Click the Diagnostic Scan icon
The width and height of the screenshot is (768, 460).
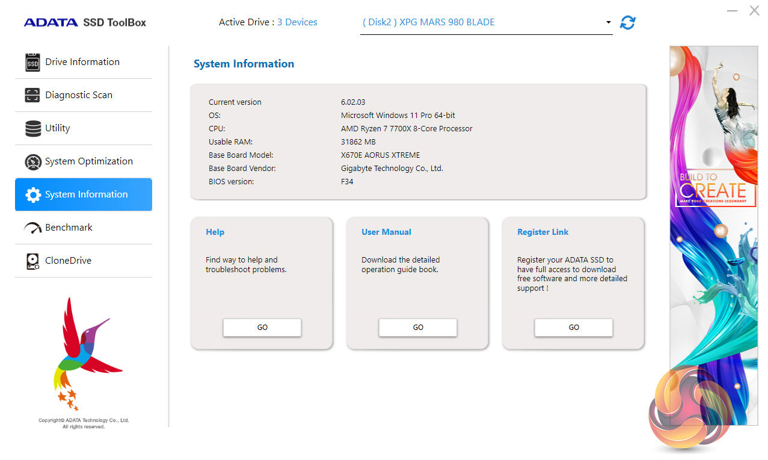pyautogui.click(x=32, y=95)
